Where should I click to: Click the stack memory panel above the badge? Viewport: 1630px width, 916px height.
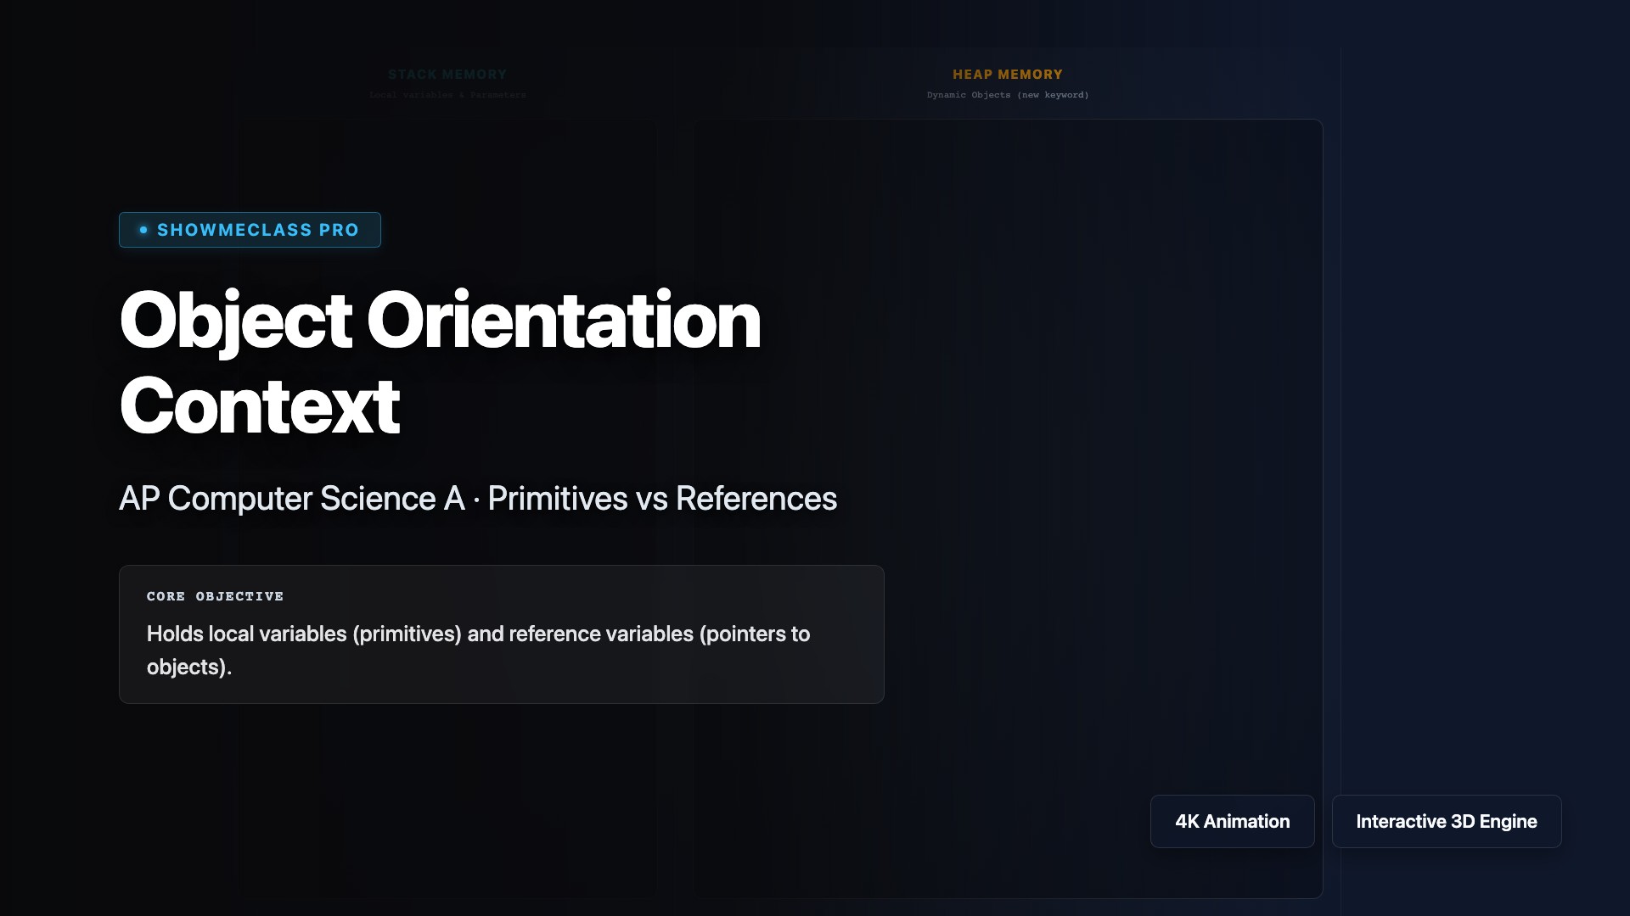coord(447,165)
